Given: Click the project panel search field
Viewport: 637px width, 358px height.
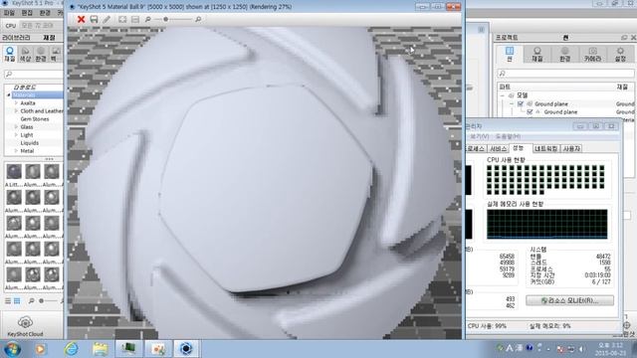Looking at the screenshot, I should coord(565,73).
